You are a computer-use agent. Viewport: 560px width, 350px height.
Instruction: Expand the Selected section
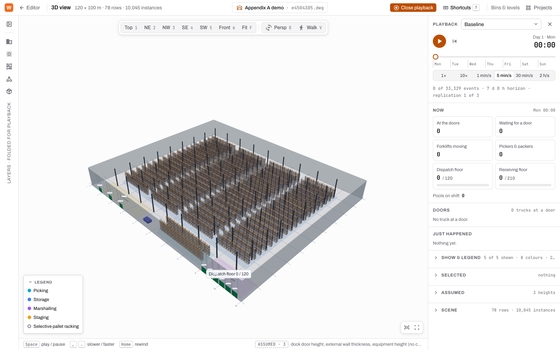[x=494, y=275]
